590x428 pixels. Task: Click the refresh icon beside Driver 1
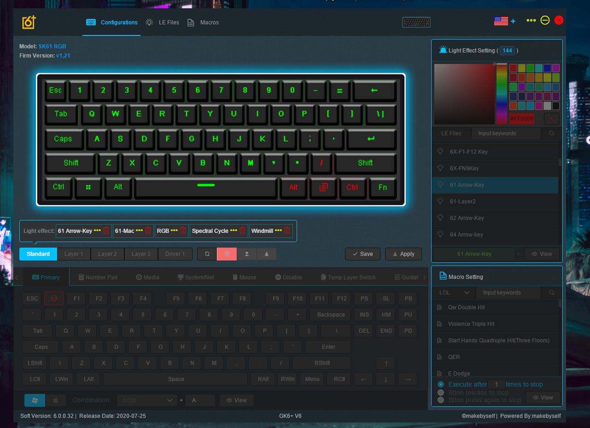pyautogui.click(x=207, y=254)
